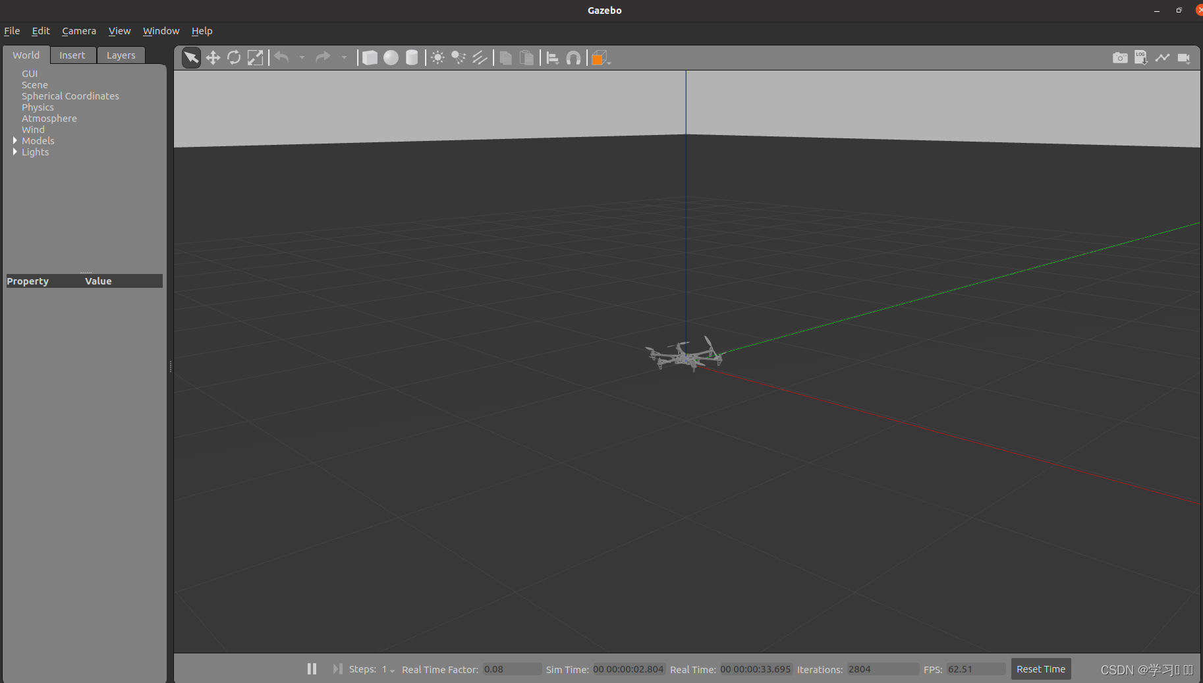Click the FPS value field

tap(976, 669)
